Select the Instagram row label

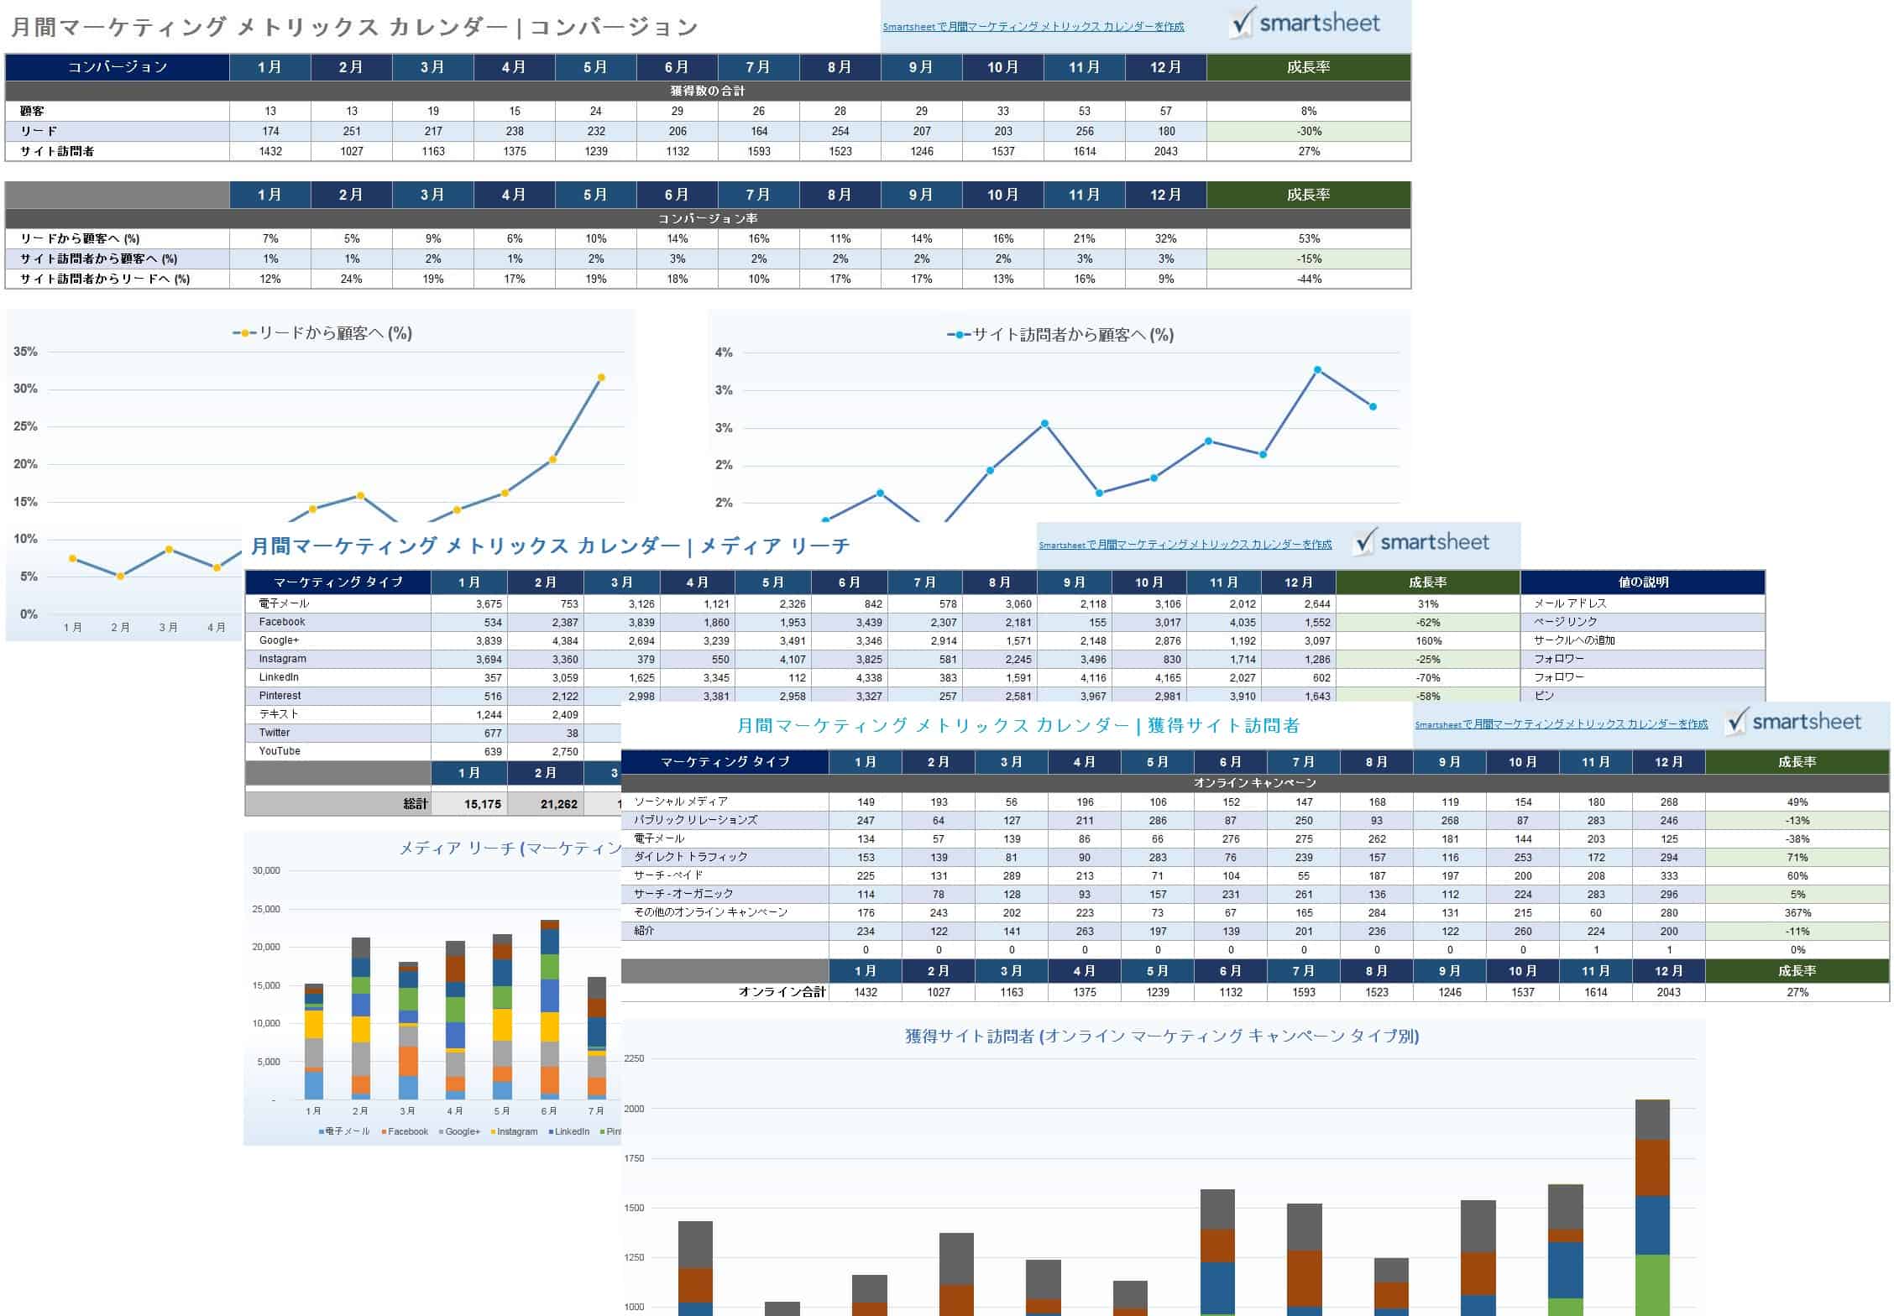(338, 659)
